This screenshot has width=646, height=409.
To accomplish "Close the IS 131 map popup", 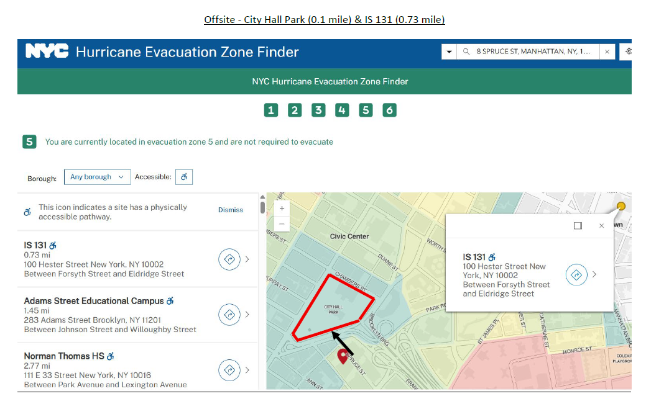I will click(601, 226).
